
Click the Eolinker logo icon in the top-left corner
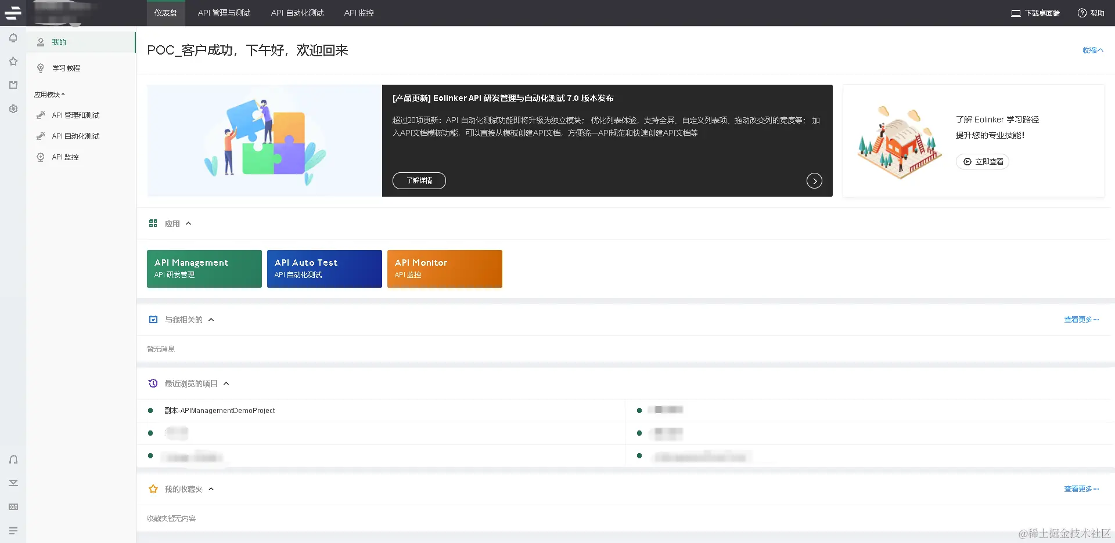click(x=13, y=12)
